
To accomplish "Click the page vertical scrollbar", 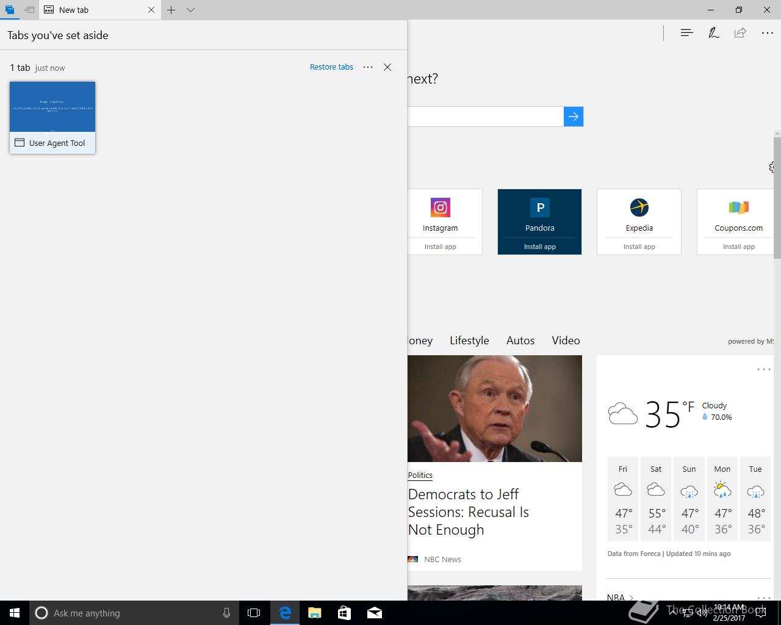I will 777,198.
